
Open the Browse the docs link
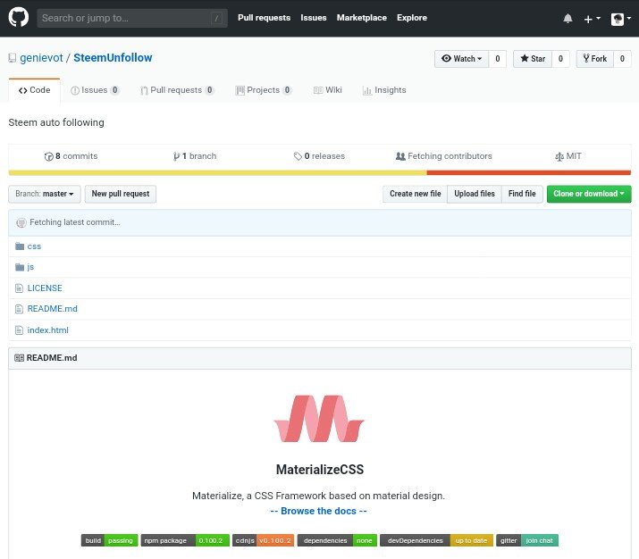click(x=319, y=511)
